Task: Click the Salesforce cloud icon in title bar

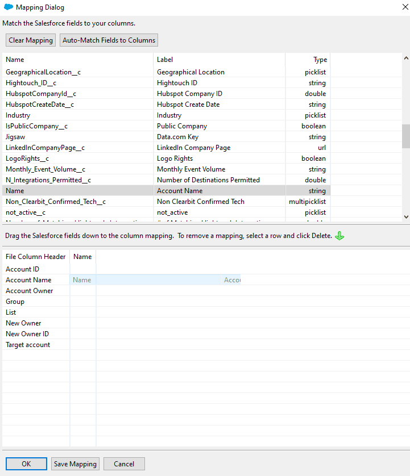Action: [x=8, y=7]
